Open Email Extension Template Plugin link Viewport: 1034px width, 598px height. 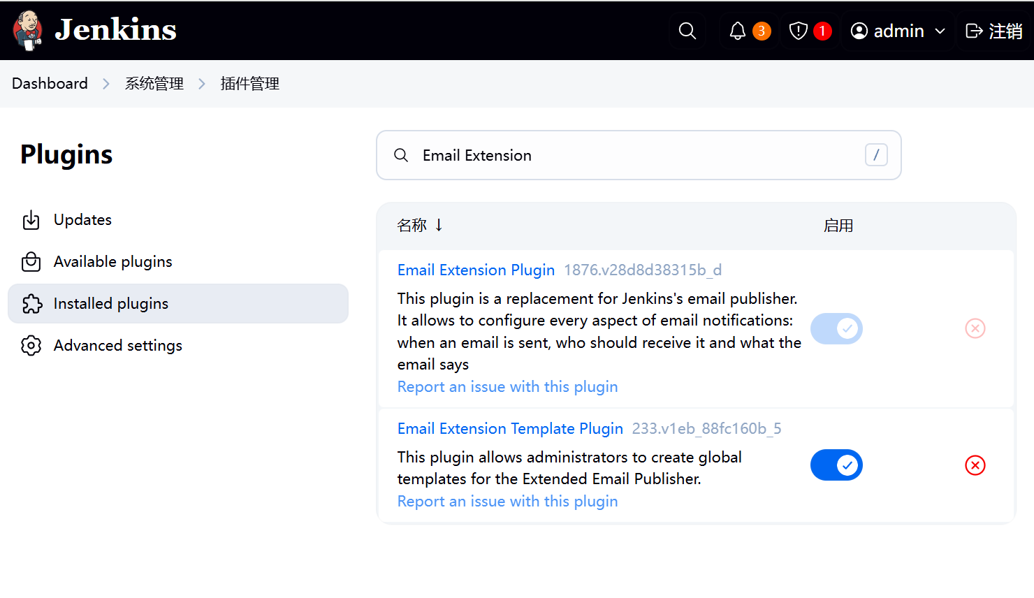[510, 429]
